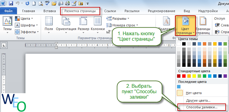The image size is (229, 112).
Task: Expand the Шрифты theme fonts dropdown
Action: click(37, 25)
